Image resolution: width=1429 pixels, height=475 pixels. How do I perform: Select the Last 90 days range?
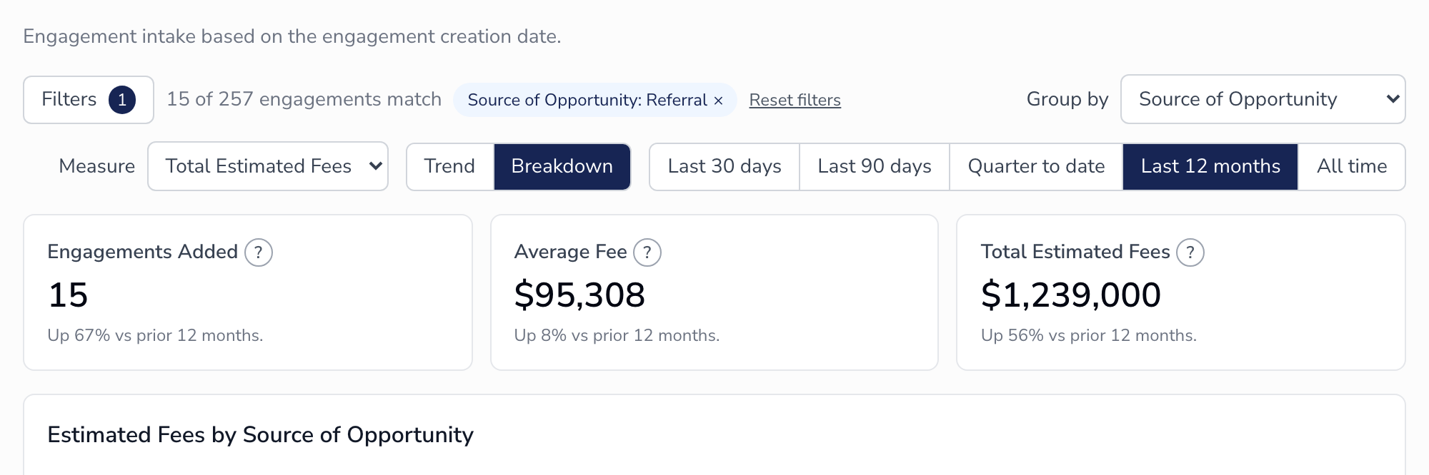[875, 167]
